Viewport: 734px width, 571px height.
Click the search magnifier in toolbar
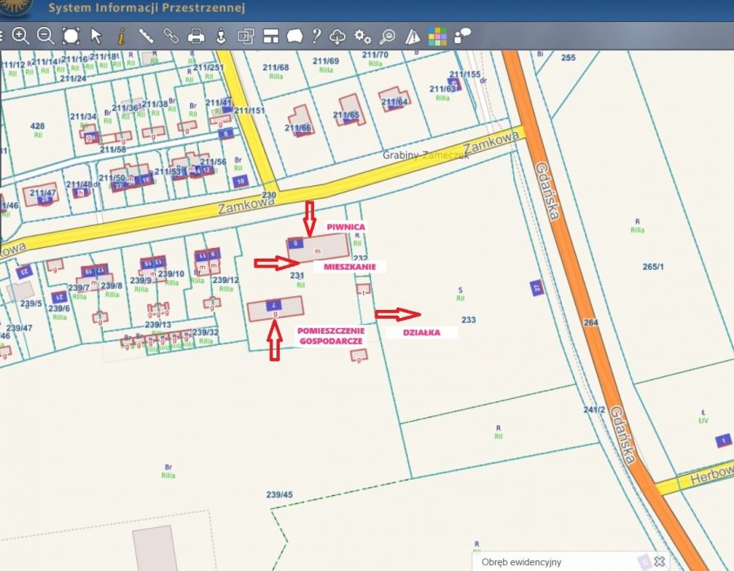tap(388, 35)
